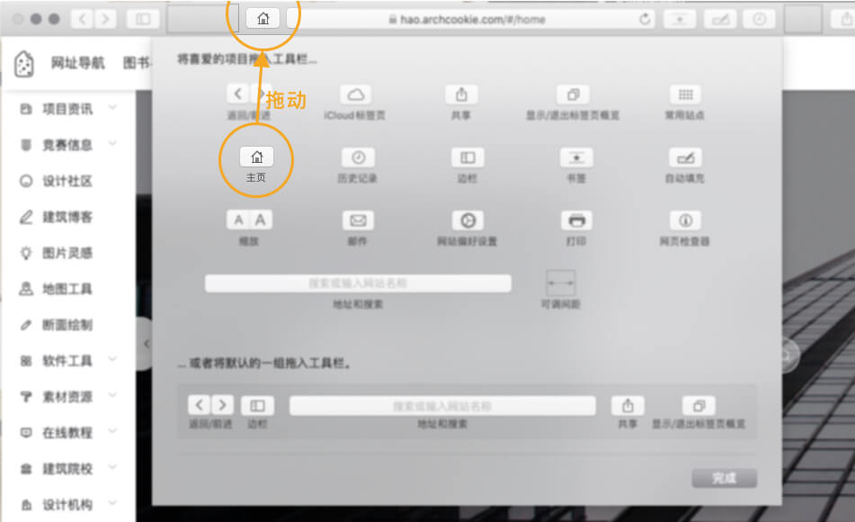Choose the Sidebar icon in customize grid

[468, 157]
